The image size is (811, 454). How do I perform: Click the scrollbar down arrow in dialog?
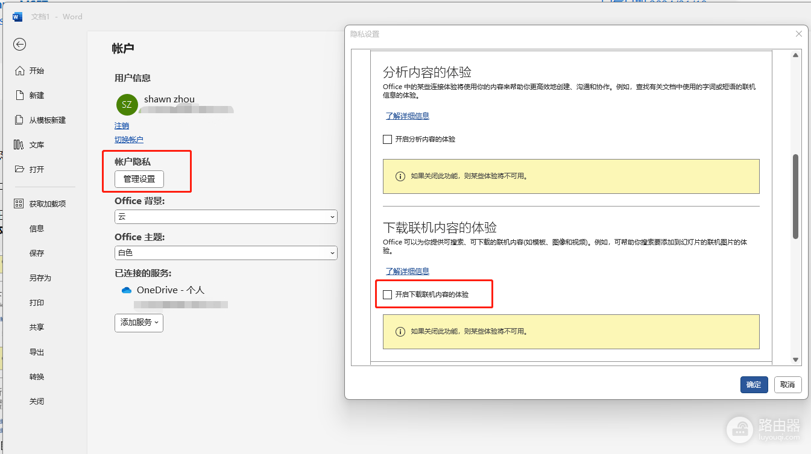[795, 359]
